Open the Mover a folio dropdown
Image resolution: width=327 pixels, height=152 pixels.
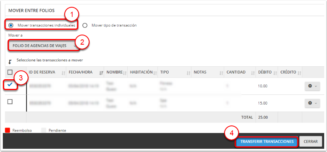point(44,45)
